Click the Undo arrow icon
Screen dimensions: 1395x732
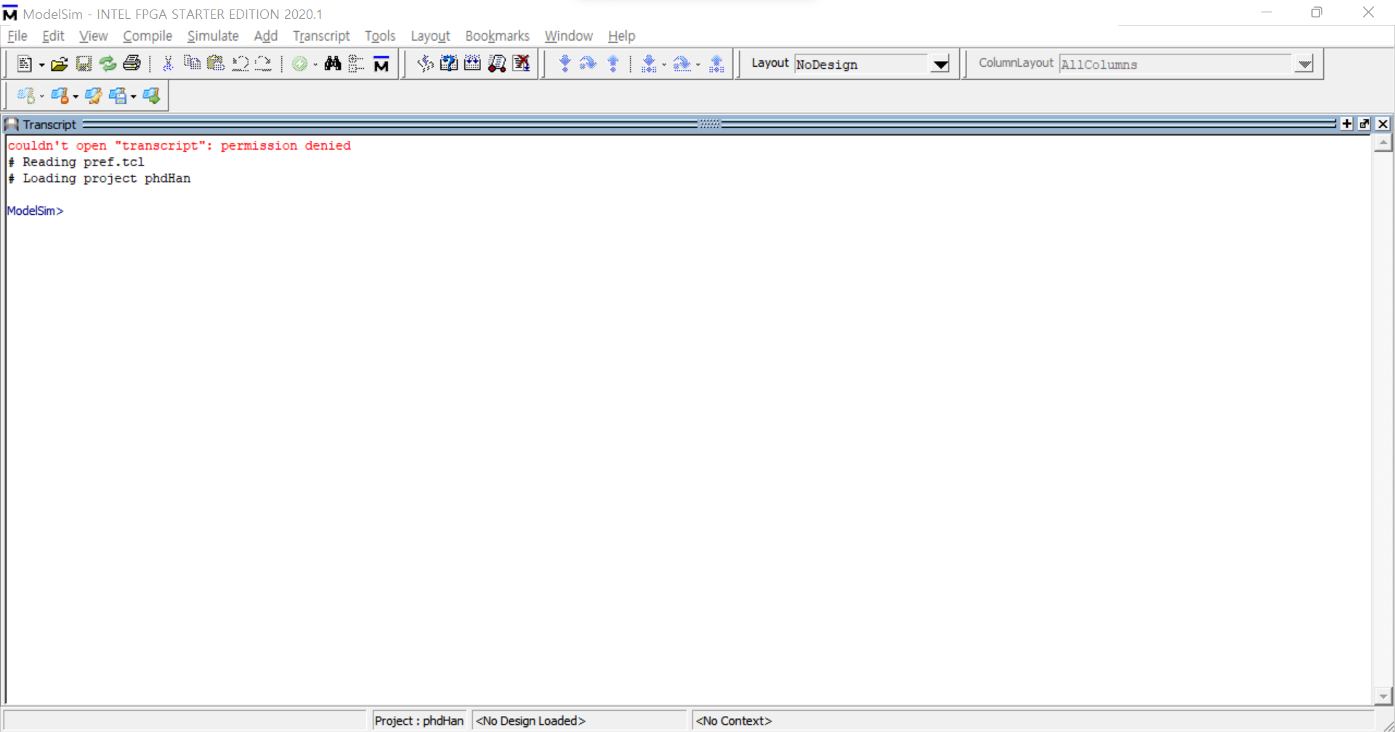click(240, 64)
